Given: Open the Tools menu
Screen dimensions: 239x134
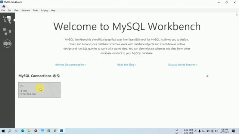Looking at the screenshot, I should click(35, 10).
